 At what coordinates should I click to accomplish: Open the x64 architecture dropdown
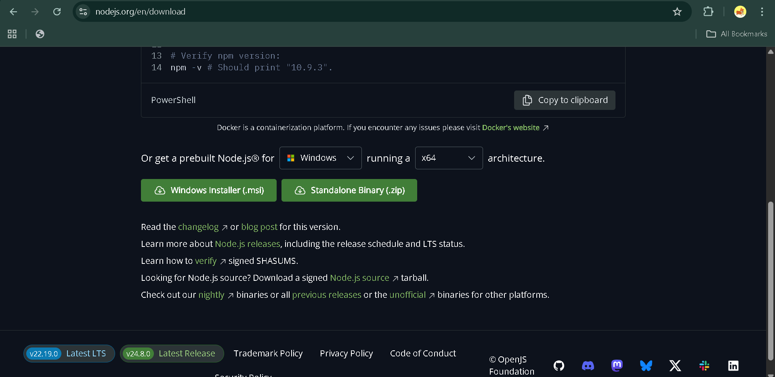448,158
